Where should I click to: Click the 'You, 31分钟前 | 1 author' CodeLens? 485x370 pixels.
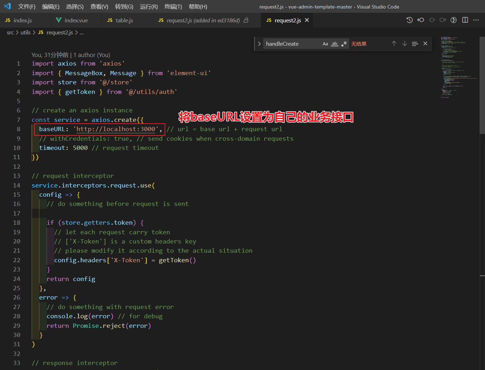click(71, 55)
